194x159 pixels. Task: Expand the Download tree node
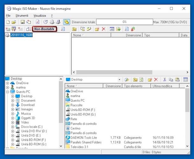pos(13,105)
